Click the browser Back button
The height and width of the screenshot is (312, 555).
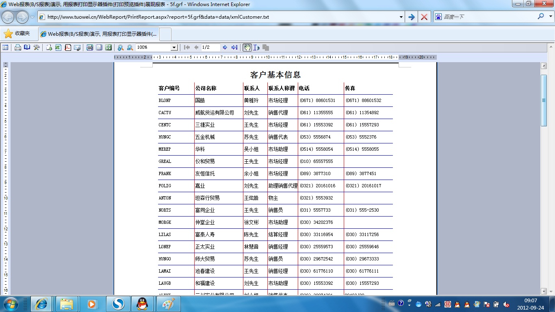click(x=8, y=17)
